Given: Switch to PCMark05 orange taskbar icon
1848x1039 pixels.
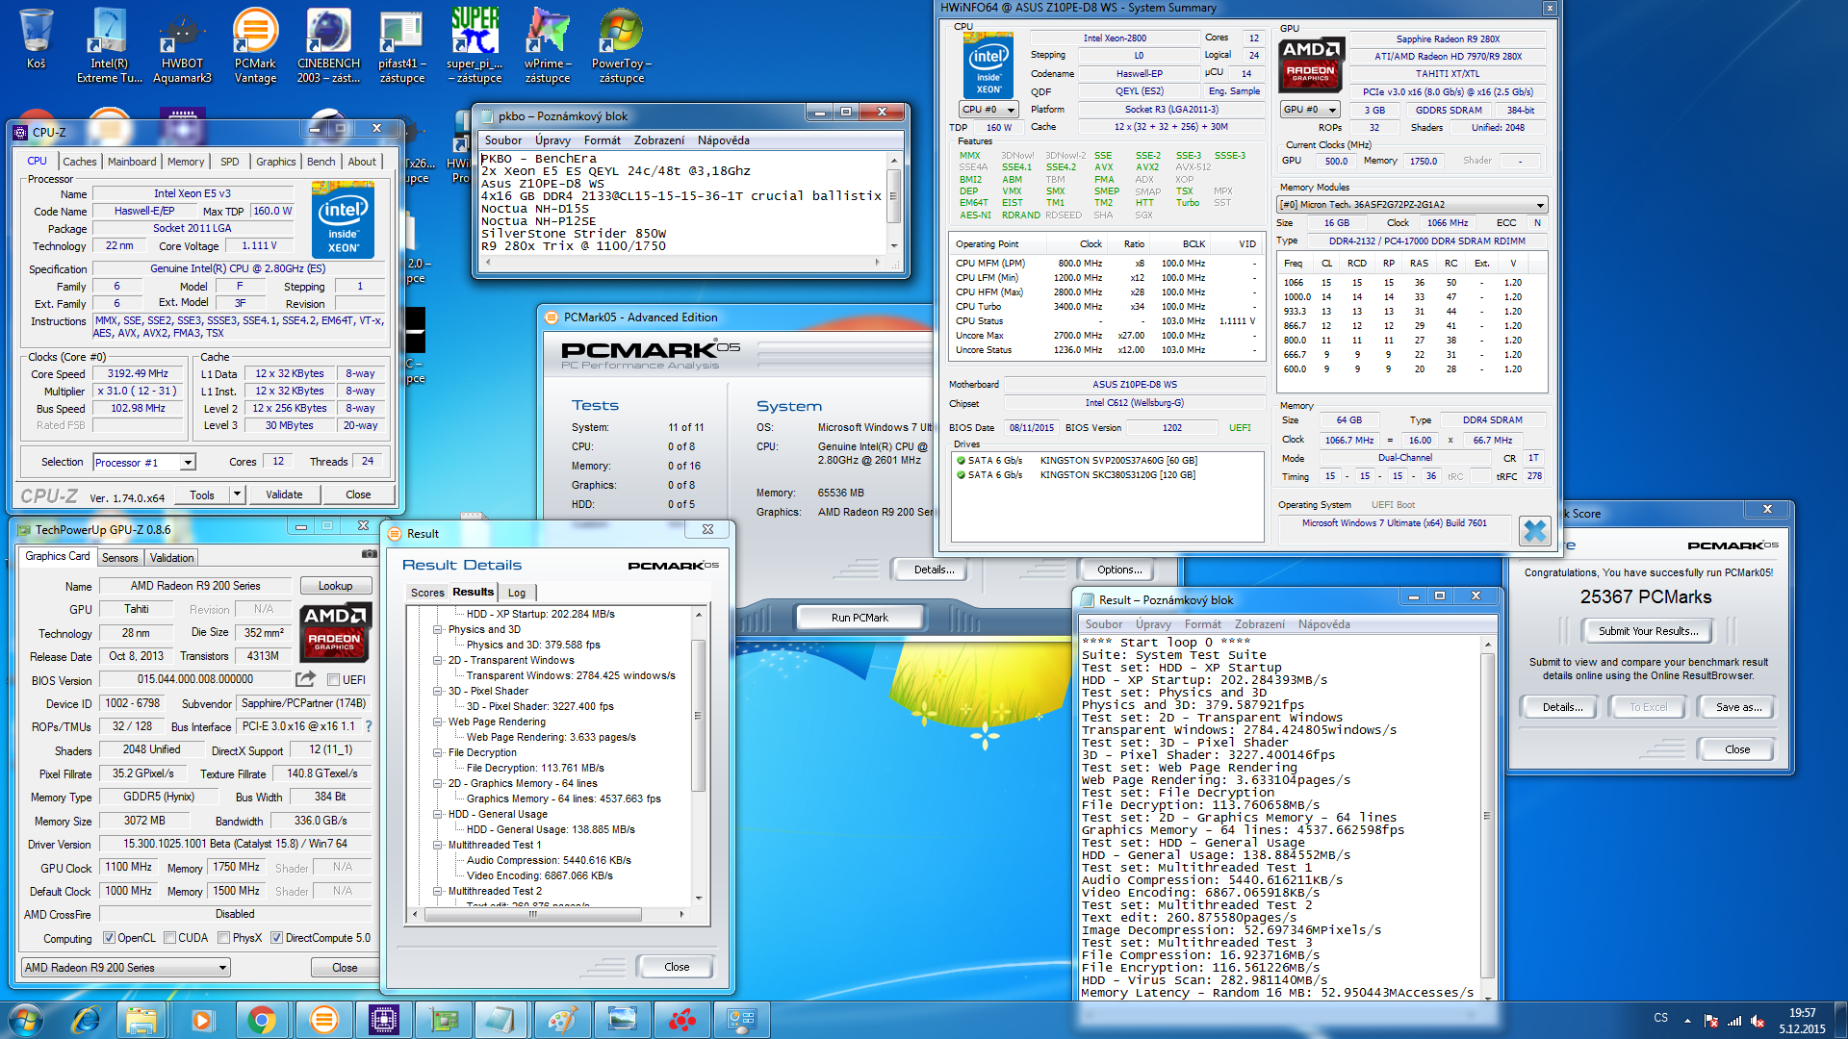Looking at the screenshot, I should click(324, 1020).
